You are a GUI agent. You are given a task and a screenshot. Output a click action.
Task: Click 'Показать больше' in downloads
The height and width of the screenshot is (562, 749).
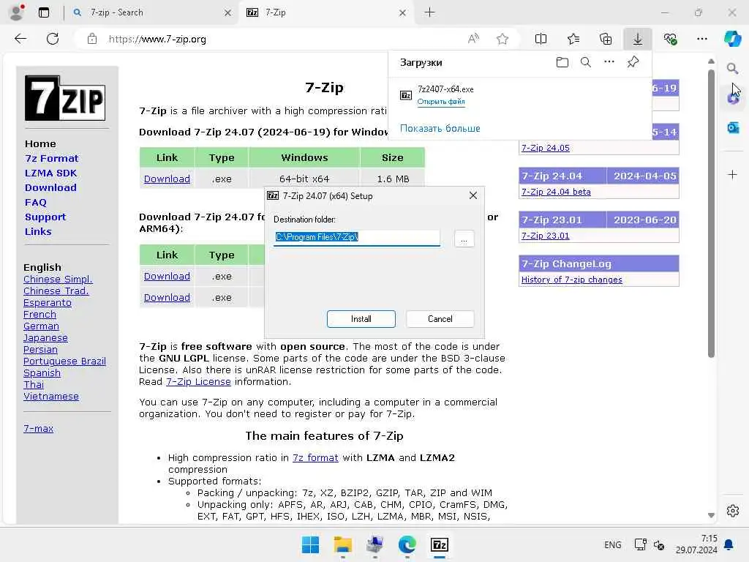point(440,128)
